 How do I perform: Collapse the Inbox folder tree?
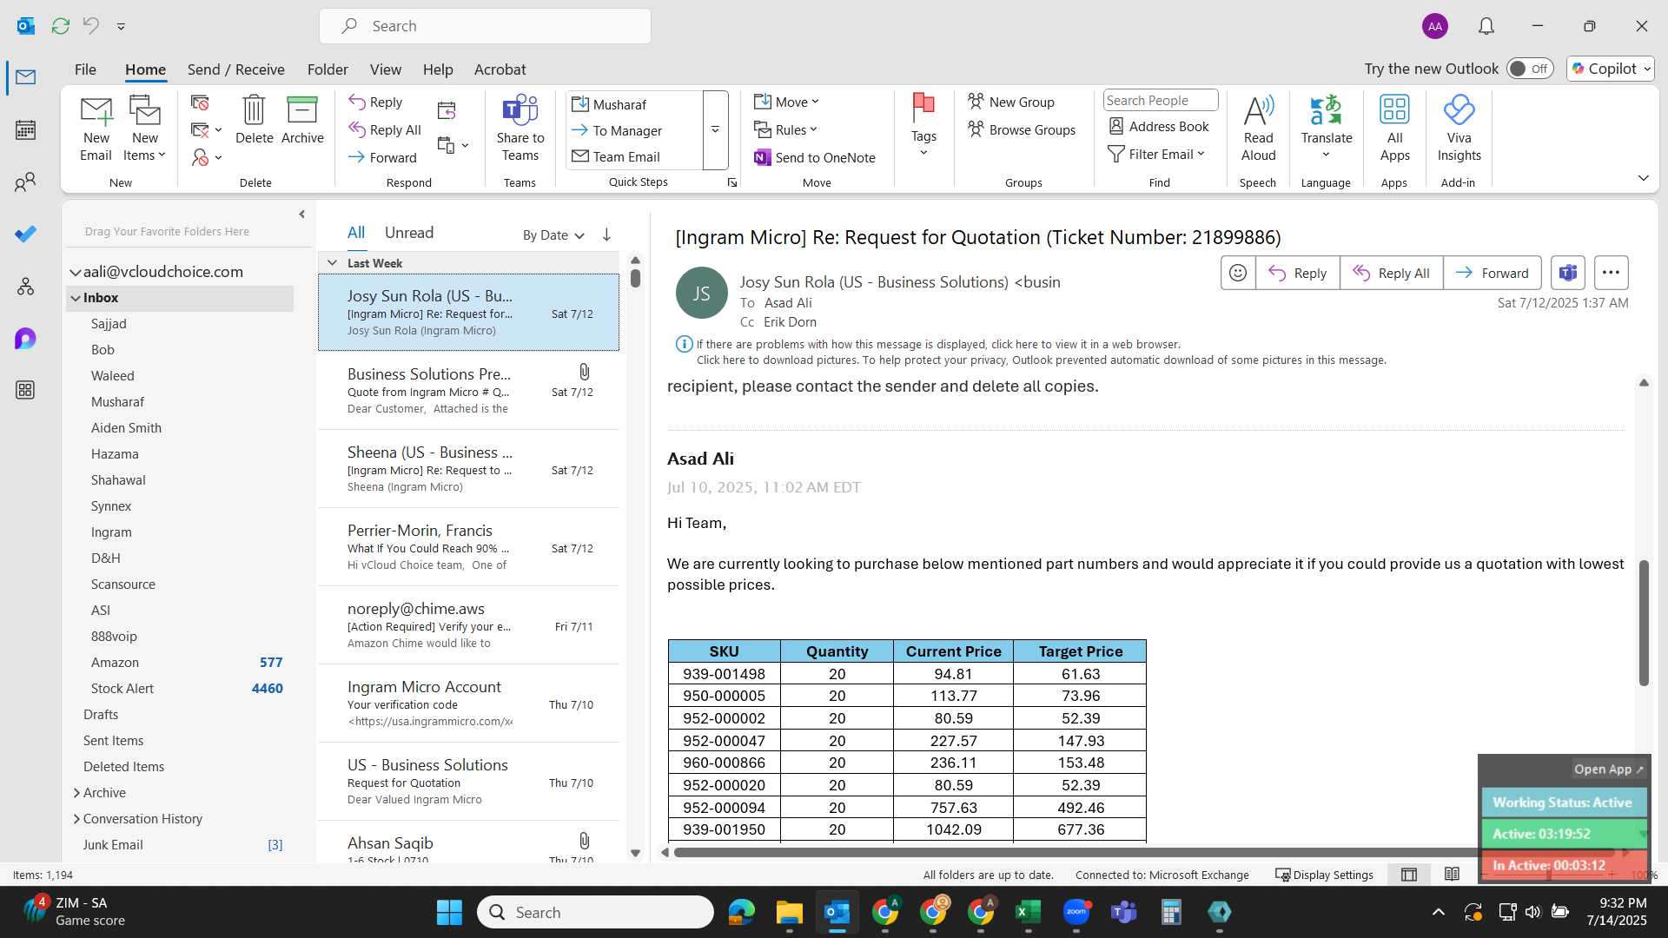[x=76, y=298]
